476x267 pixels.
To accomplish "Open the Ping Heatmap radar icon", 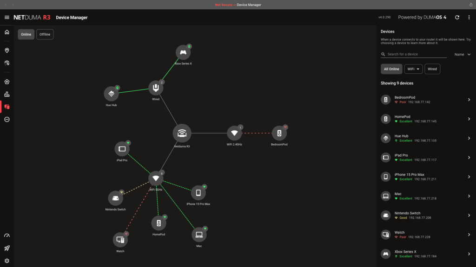I will pos(7,63).
